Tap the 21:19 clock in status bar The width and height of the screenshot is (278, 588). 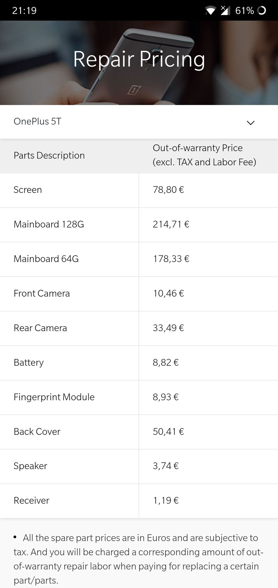click(24, 10)
